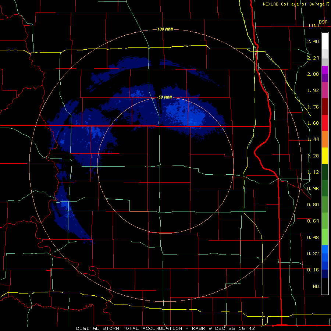Click the 1.76 legend value
Image resolution: width=331 pixels, height=331 pixels.
click(x=313, y=107)
